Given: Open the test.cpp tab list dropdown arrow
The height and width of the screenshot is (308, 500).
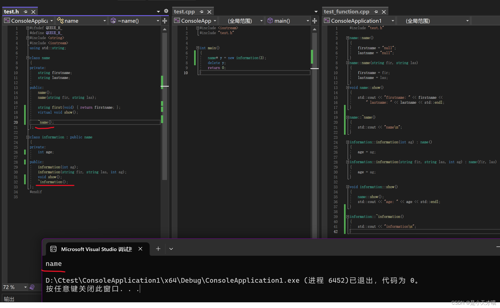Looking at the screenshot, I should click(x=316, y=12).
